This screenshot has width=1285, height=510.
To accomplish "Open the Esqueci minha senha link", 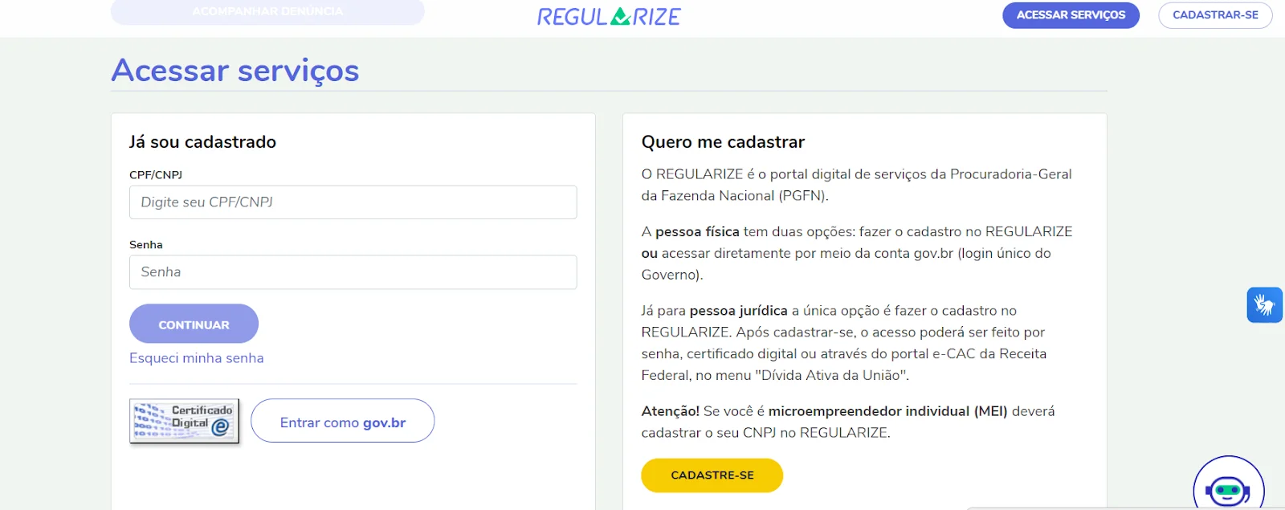I will tap(197, 358).
